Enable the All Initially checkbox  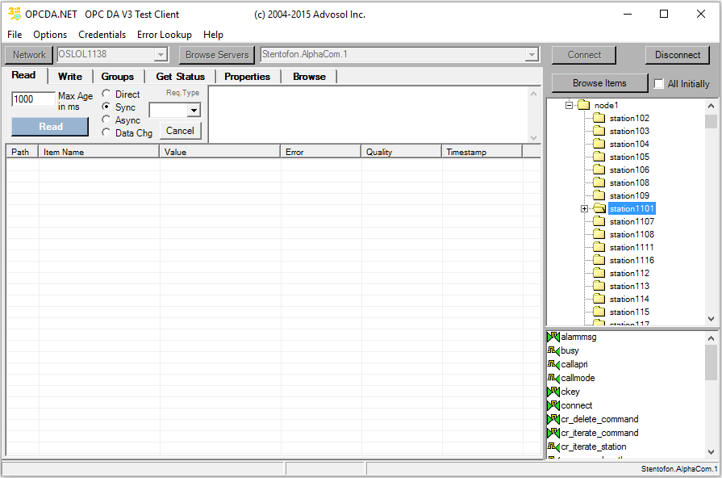[659, 84]
